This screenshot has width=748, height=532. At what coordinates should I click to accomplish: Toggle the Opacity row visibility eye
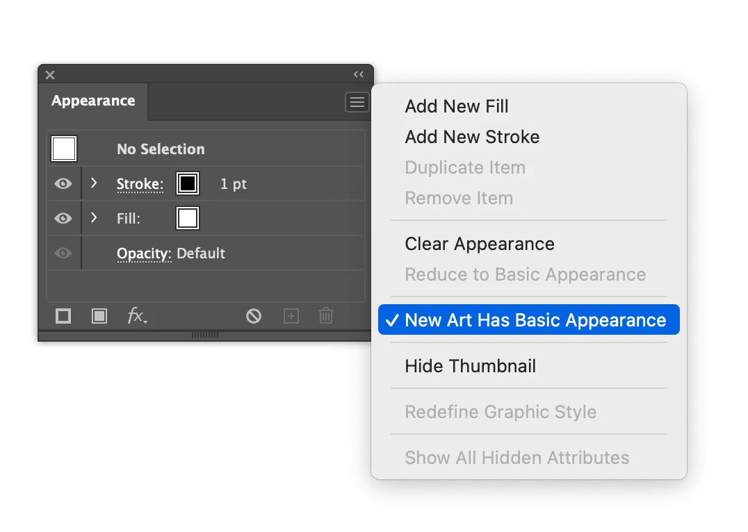click(x=63, y=253)
